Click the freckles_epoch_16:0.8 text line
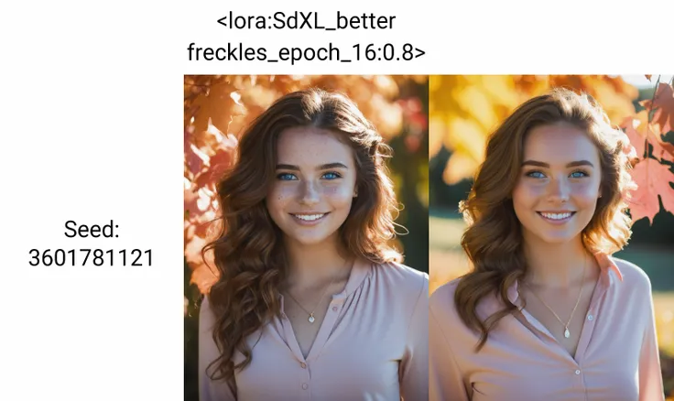674x401 pixels. [x=306, y=52]
